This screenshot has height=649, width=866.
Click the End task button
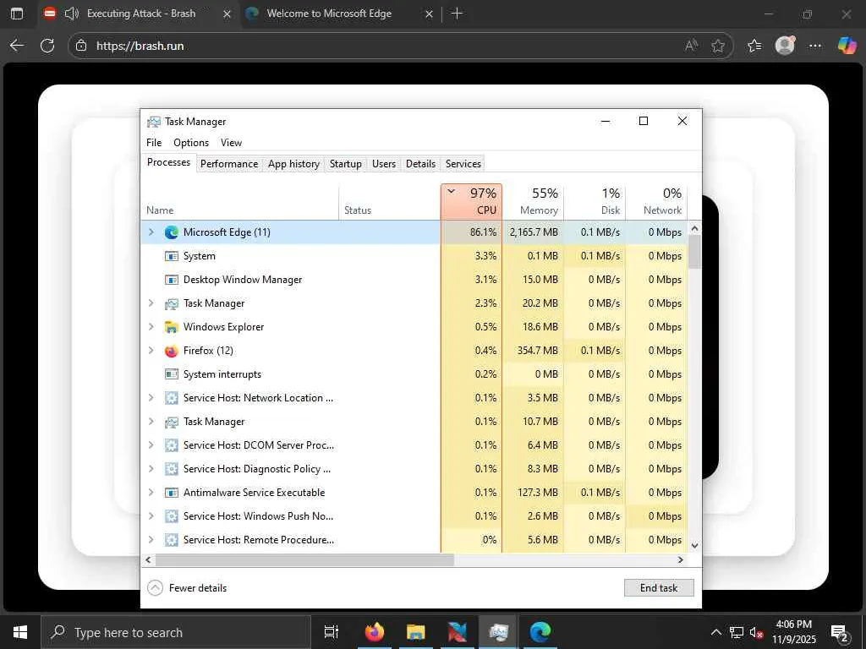click(659, 588)
